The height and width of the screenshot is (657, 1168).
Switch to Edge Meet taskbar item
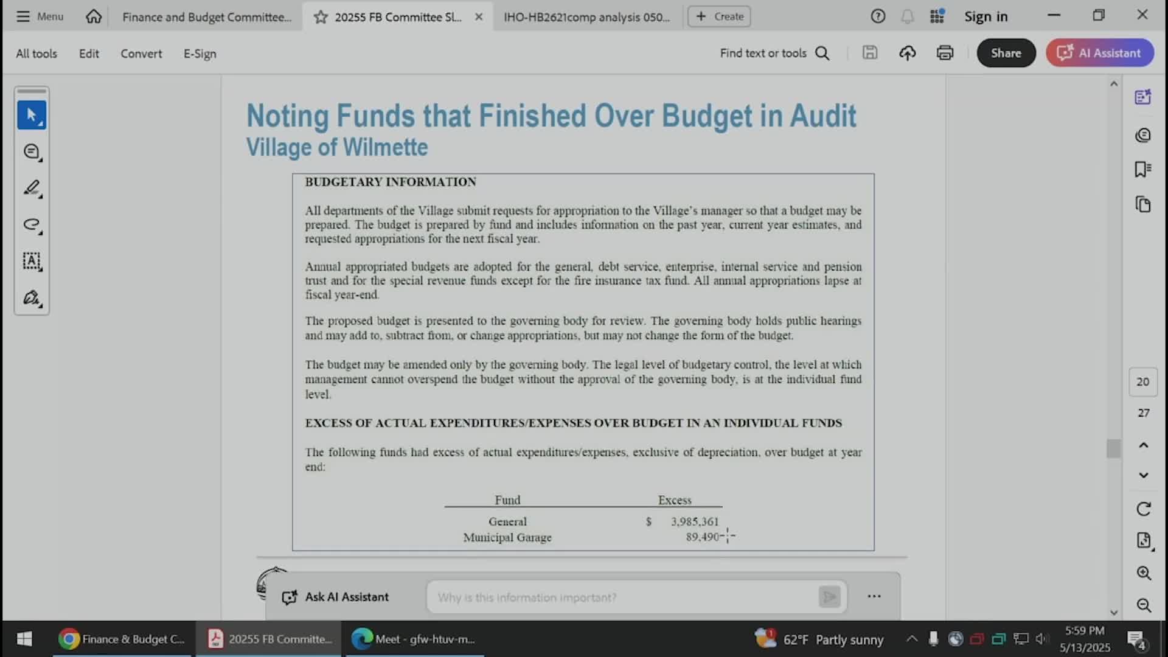pos(414,639)
